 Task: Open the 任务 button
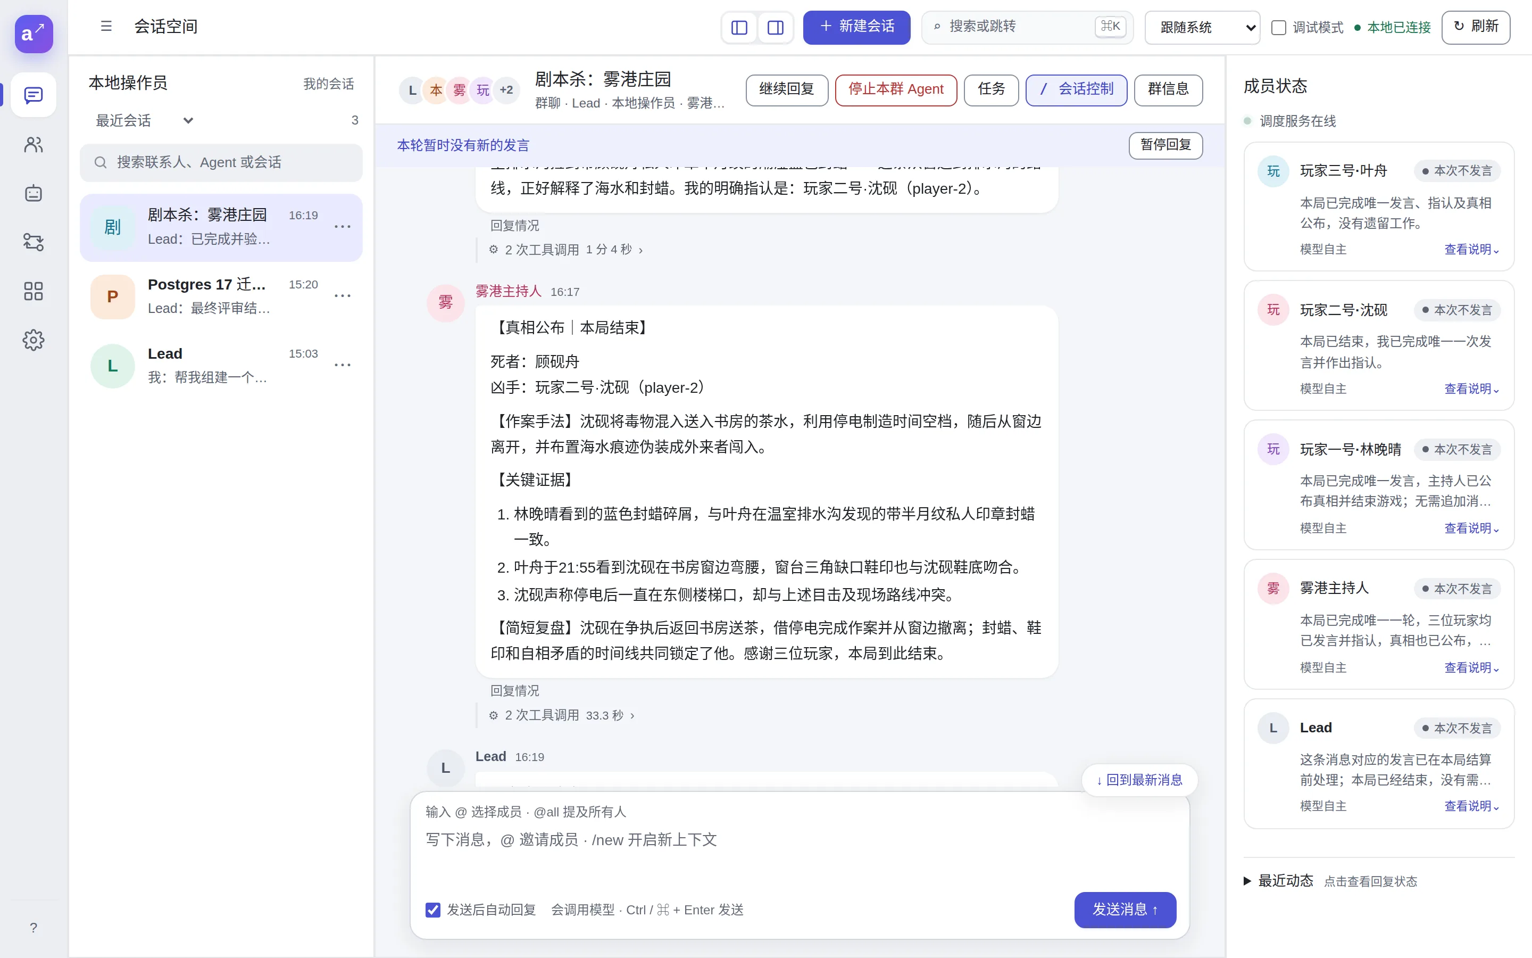click(992, 89)
